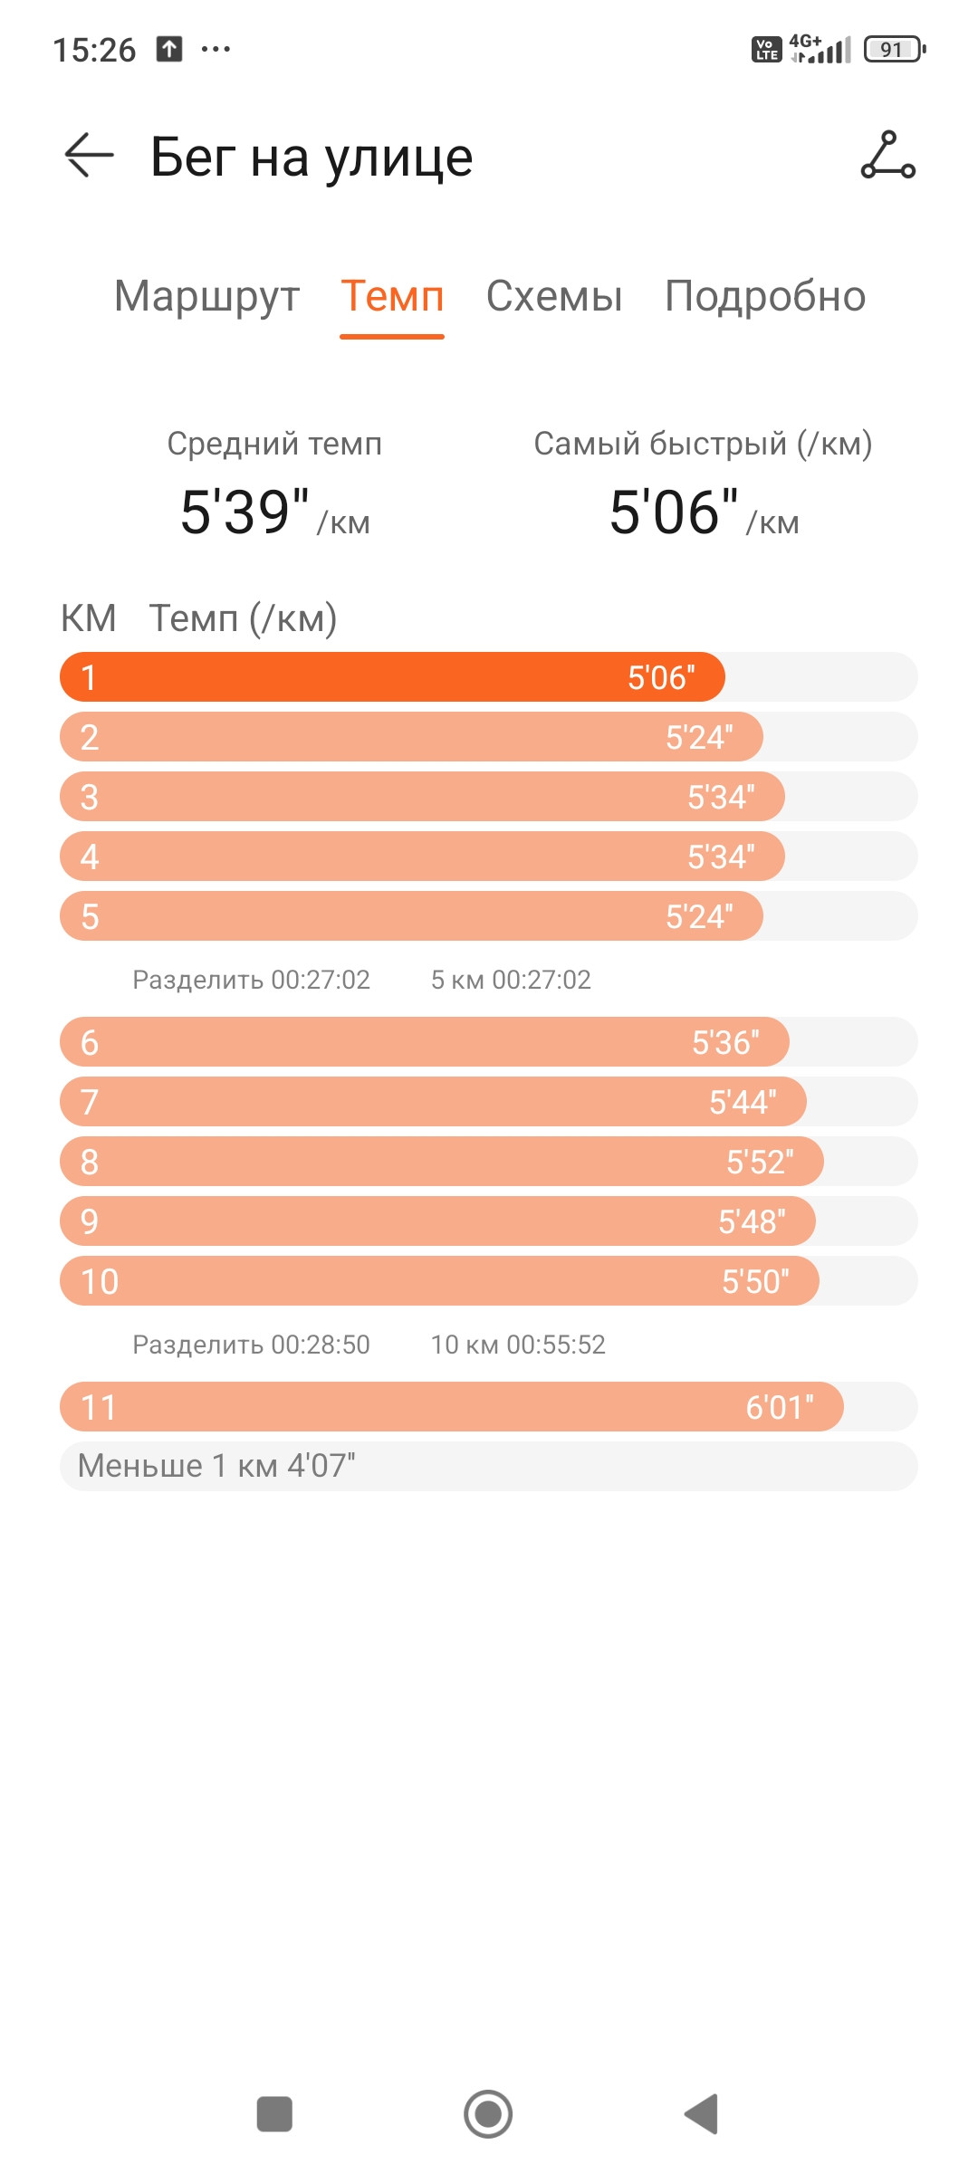Select the Темп tab

click(x=392, y=296)
